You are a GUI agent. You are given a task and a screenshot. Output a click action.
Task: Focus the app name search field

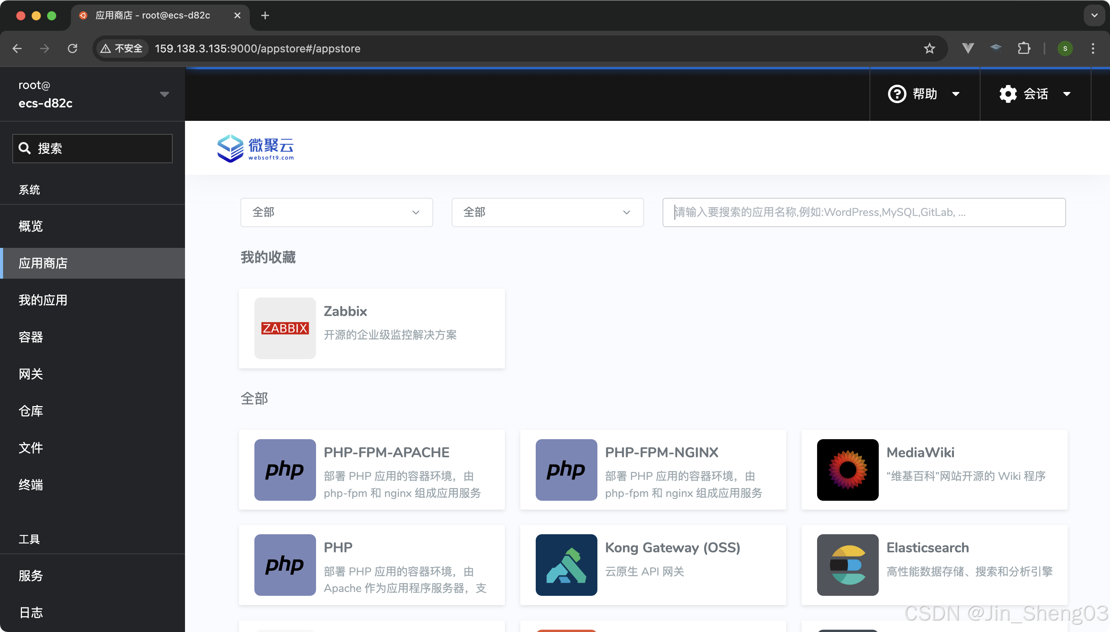(863, 212)
